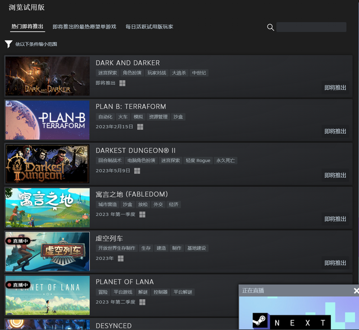Click 外交 tag on Fabledom
Screen dimensions: 359x330
point(158,204)
